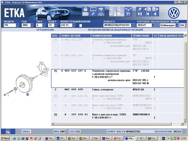Select part row WHT 000 428
The image size is (188, 141).
pos(117,91)
